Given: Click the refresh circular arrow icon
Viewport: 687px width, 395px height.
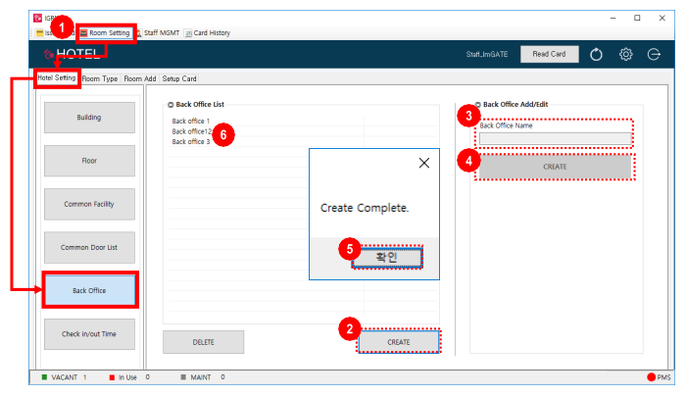Looking at the screenshot, I should (596, 54).
